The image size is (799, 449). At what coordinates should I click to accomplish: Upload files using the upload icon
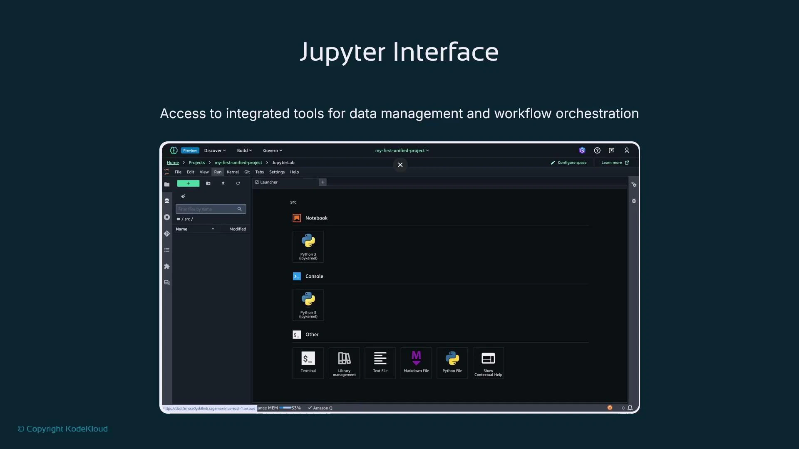[x=223, y=183]
